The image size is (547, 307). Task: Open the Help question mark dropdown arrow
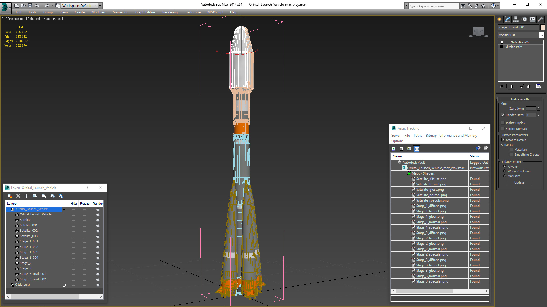point(498,6)
